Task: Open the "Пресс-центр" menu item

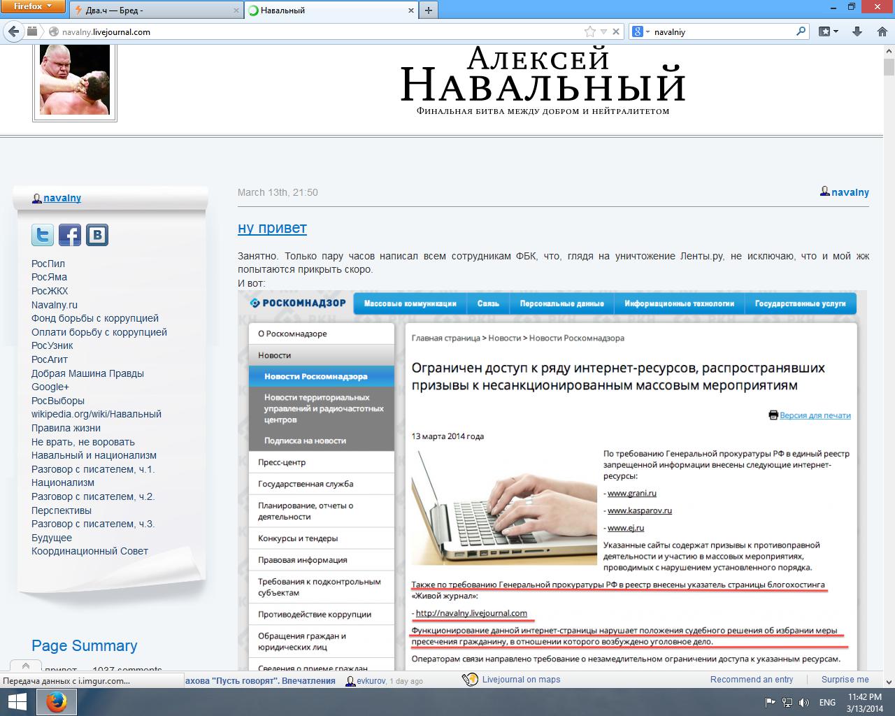Action: 322,462
